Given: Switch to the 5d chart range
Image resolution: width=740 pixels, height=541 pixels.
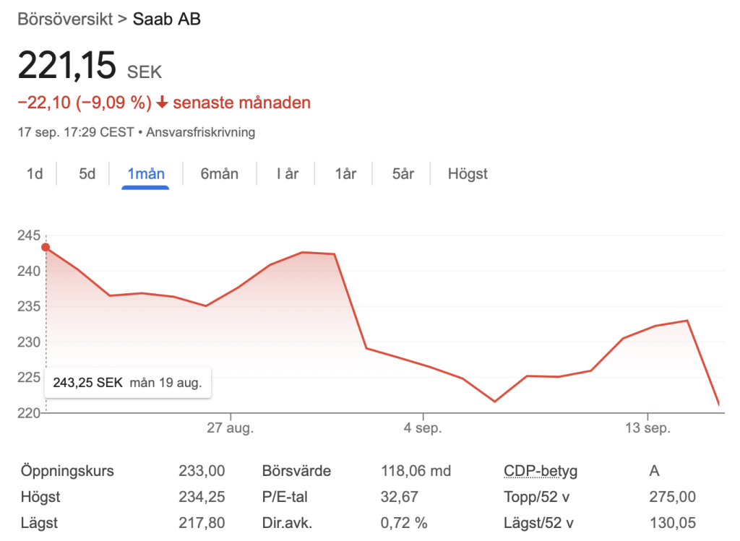Looking at the screenshot, I should pos(87,174).
